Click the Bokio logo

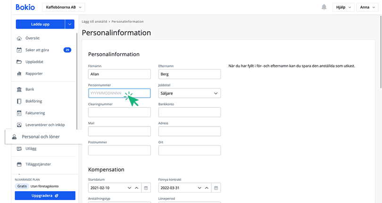pos(25,7)
